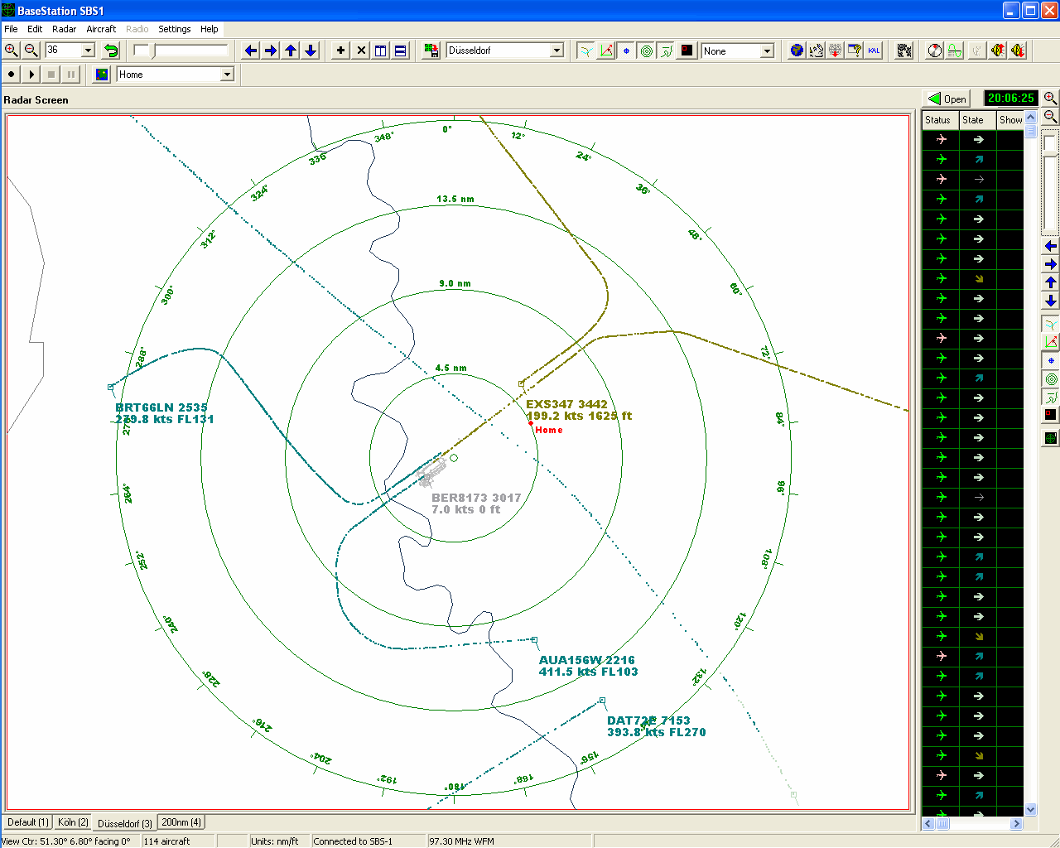
Task: Pan radar down with blue arrow on main toolbar
Action: tap(311, 51)
